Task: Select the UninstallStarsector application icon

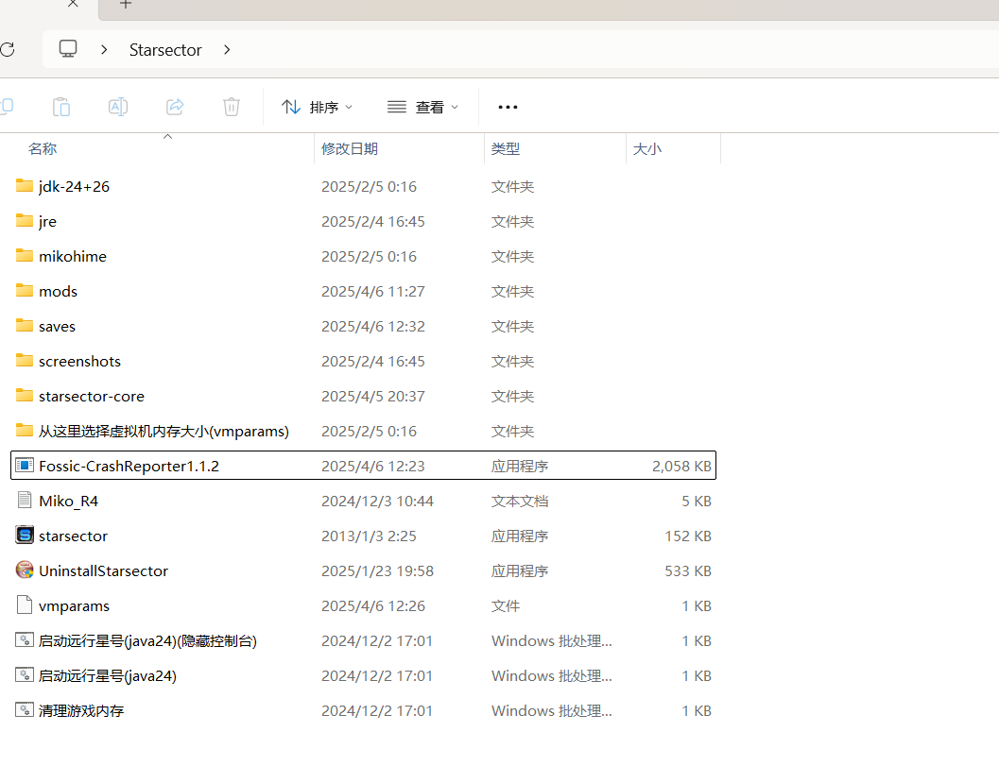Action: click(x=25, y=570)
